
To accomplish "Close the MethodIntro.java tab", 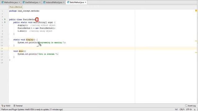I will 19,2.
